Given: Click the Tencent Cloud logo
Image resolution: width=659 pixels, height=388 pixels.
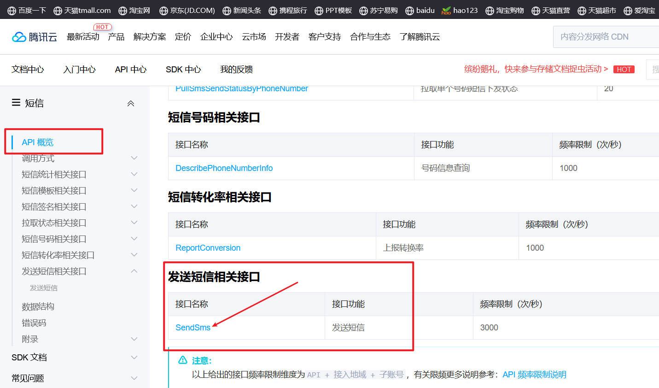Looking at the screenshot, I should [x=34, y=37].
